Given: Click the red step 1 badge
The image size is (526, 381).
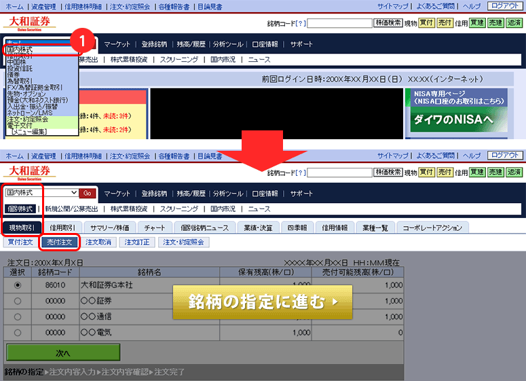Looking at the screenshot, I should tap(81, 40).
